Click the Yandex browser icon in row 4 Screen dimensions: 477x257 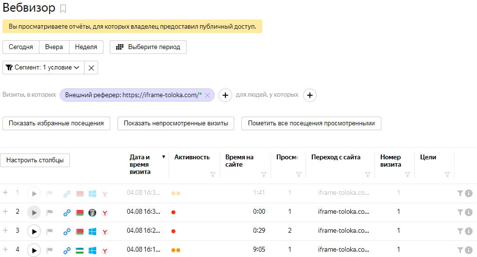click(x=105, y=251)
